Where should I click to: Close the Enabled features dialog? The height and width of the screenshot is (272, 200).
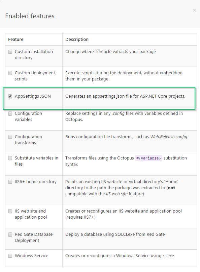(195, 10)
